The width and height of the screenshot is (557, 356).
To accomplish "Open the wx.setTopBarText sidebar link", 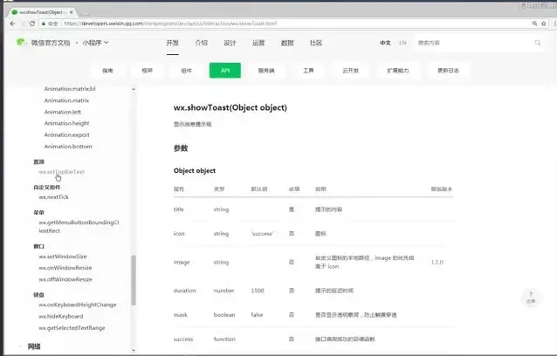I will [61, 172].
